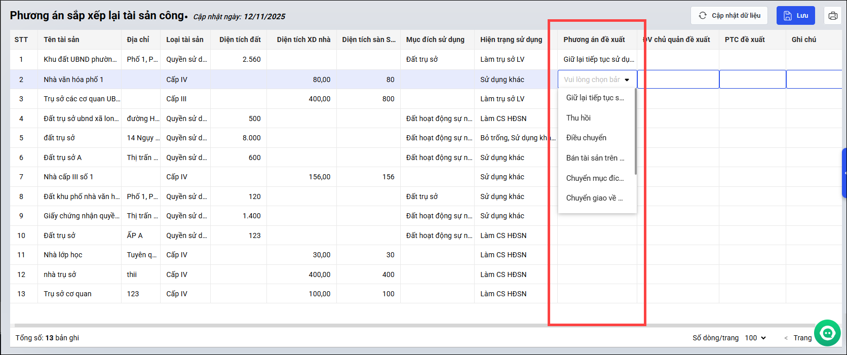Choose 'Chuyển mục đíc...' option
Viewport: 847px width, 355px height.
[595, 178]
